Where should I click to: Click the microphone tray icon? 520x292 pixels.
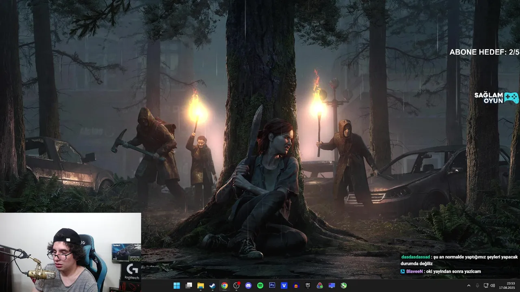coord(477,286)
